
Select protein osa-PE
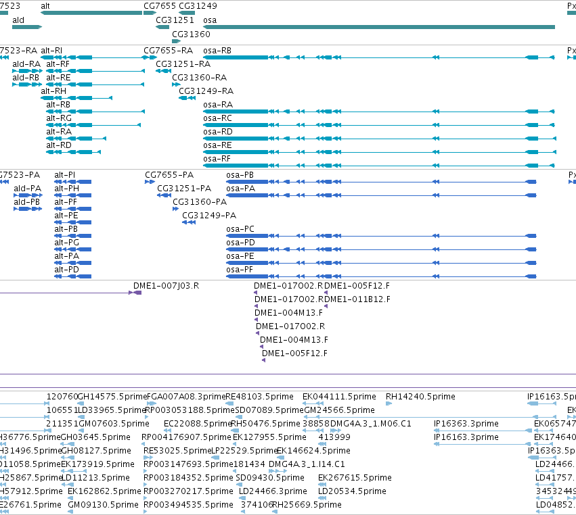[x=381, y=263]
